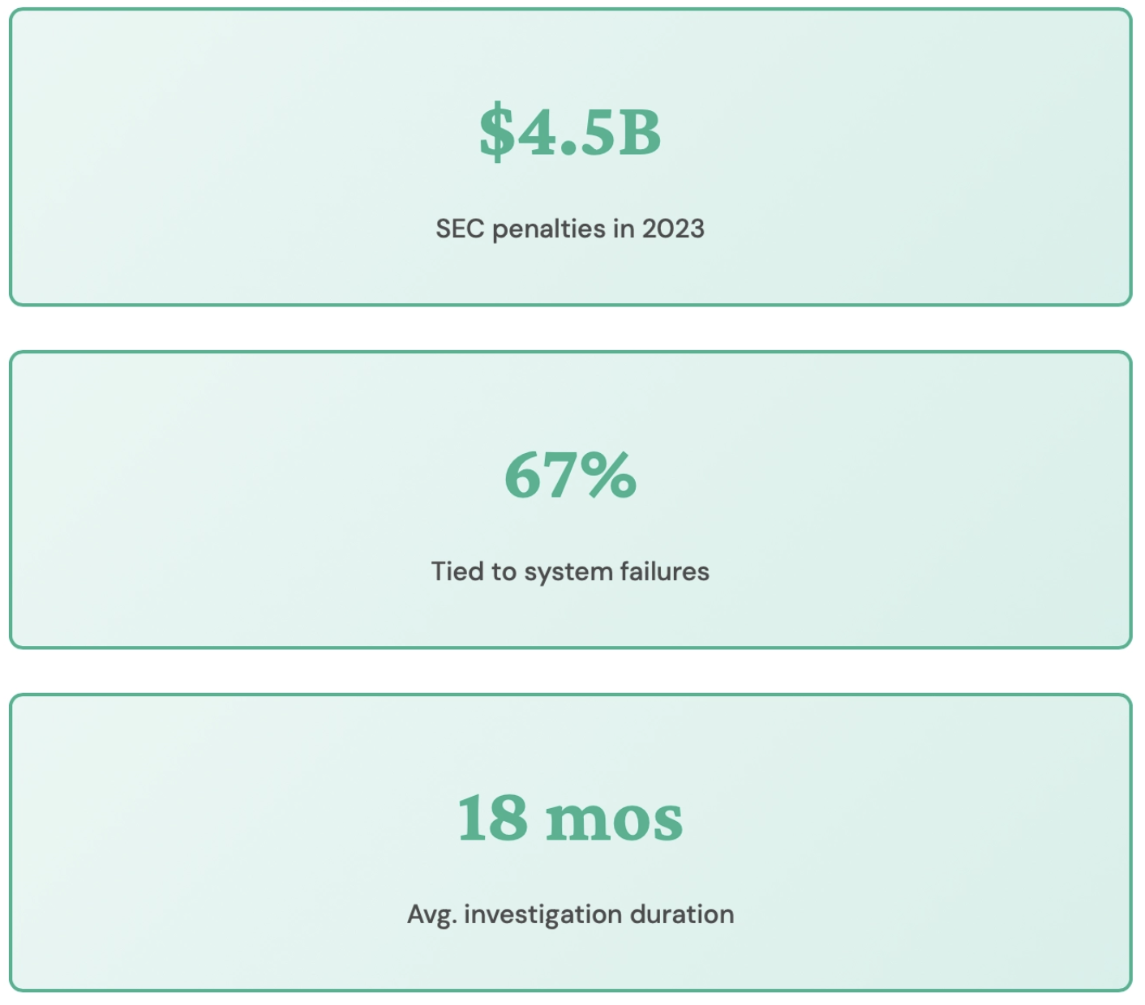Viewport: 1145px width, 1005px height.
Task: Click the $4.5B statistic figure
Action: (570, 132)
